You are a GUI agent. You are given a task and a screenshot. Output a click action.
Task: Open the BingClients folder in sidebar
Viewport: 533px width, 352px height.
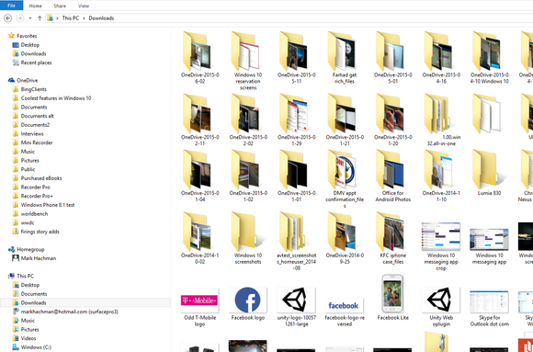[x=34, y=89]
